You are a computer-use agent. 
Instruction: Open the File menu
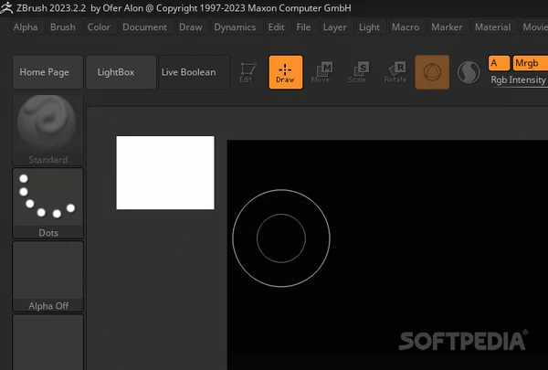(x=303, y=27)
